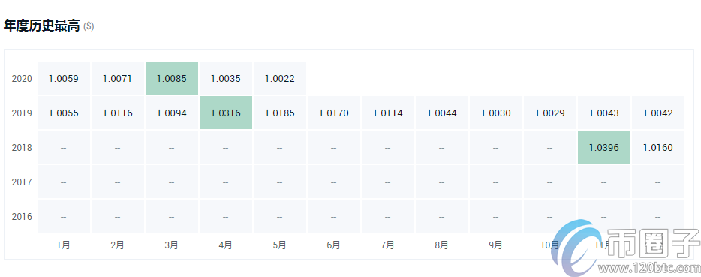Click the highlighted 1.0396 November 2018 cell
Image resolution: width=701 pixels, height=277 pixels.
point(604,147)
